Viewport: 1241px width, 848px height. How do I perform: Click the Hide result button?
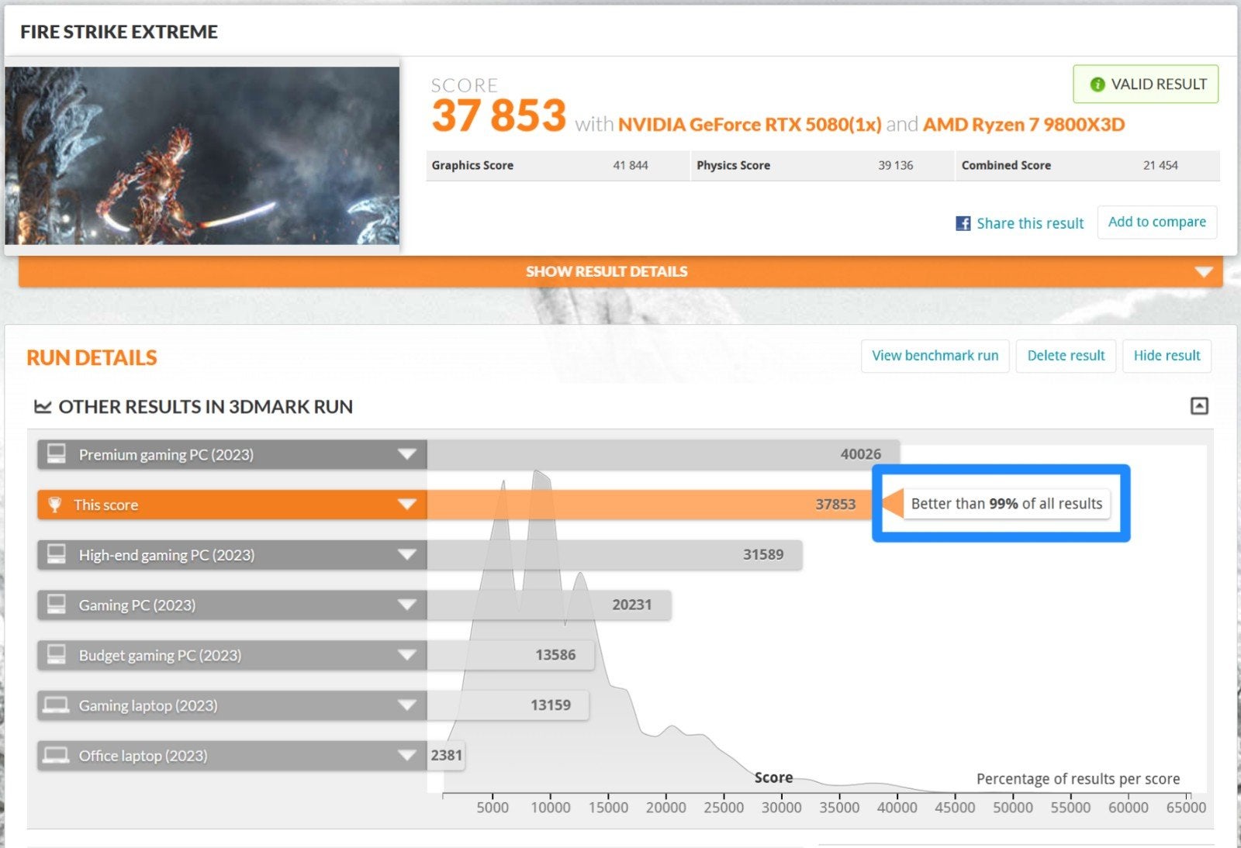click(x=1167, y=356)
